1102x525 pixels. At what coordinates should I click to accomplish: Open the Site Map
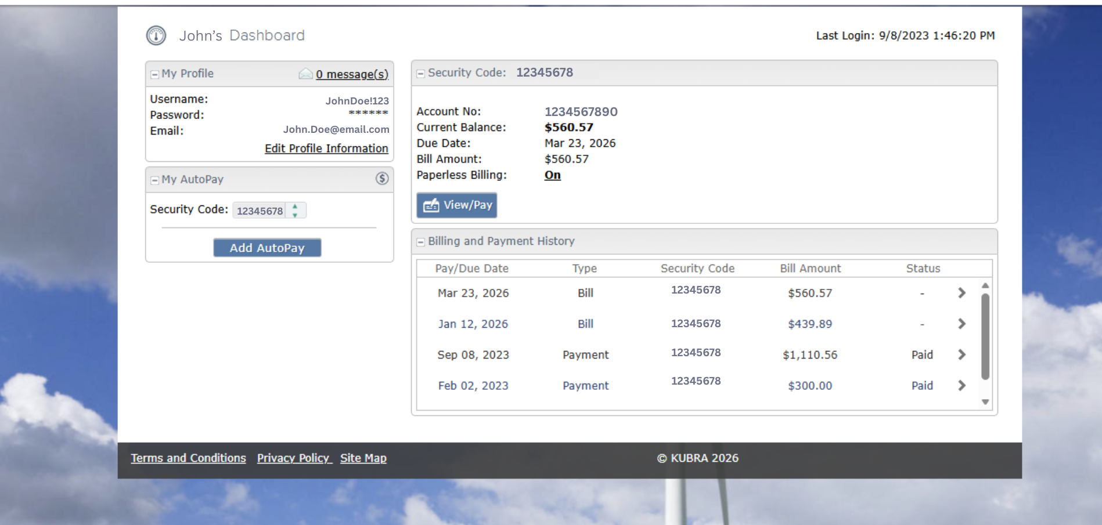coord(363,458)
